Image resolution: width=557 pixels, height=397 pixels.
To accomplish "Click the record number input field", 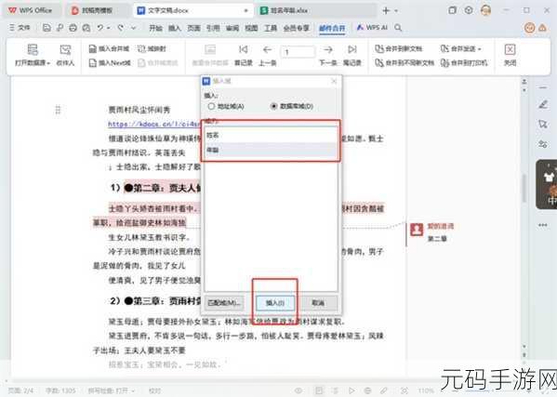I will [298, 52].
